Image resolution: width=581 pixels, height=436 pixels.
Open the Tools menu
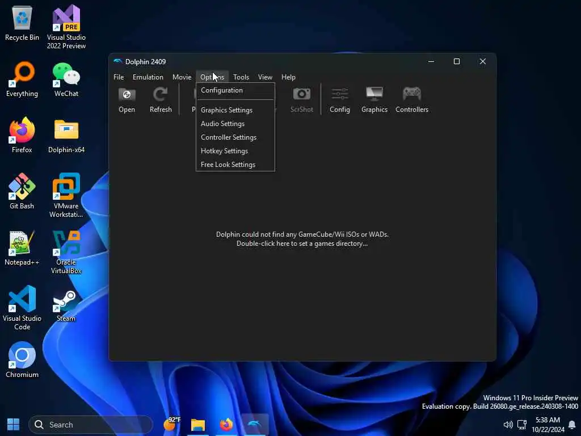click(x=241, y=77)
